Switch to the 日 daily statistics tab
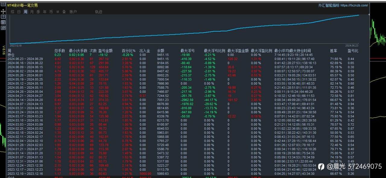 pos(19,12)
